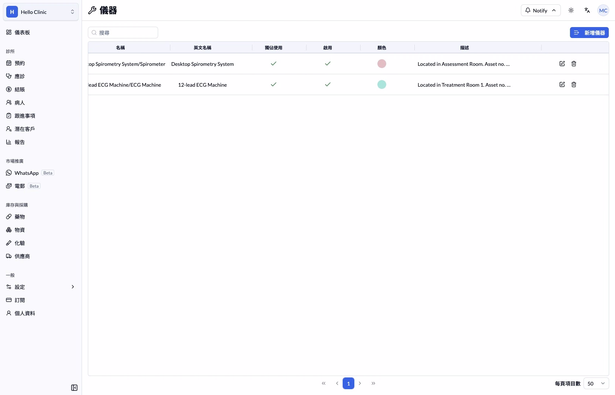This screenshot has width=615, height=395.
Task: Open the language translation icon
Action: [587, 10]
